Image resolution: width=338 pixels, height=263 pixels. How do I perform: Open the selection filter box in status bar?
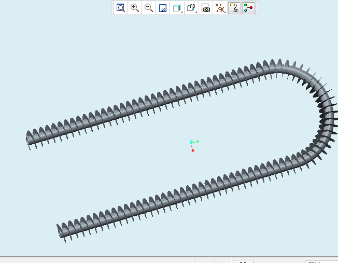pos(321,261)
